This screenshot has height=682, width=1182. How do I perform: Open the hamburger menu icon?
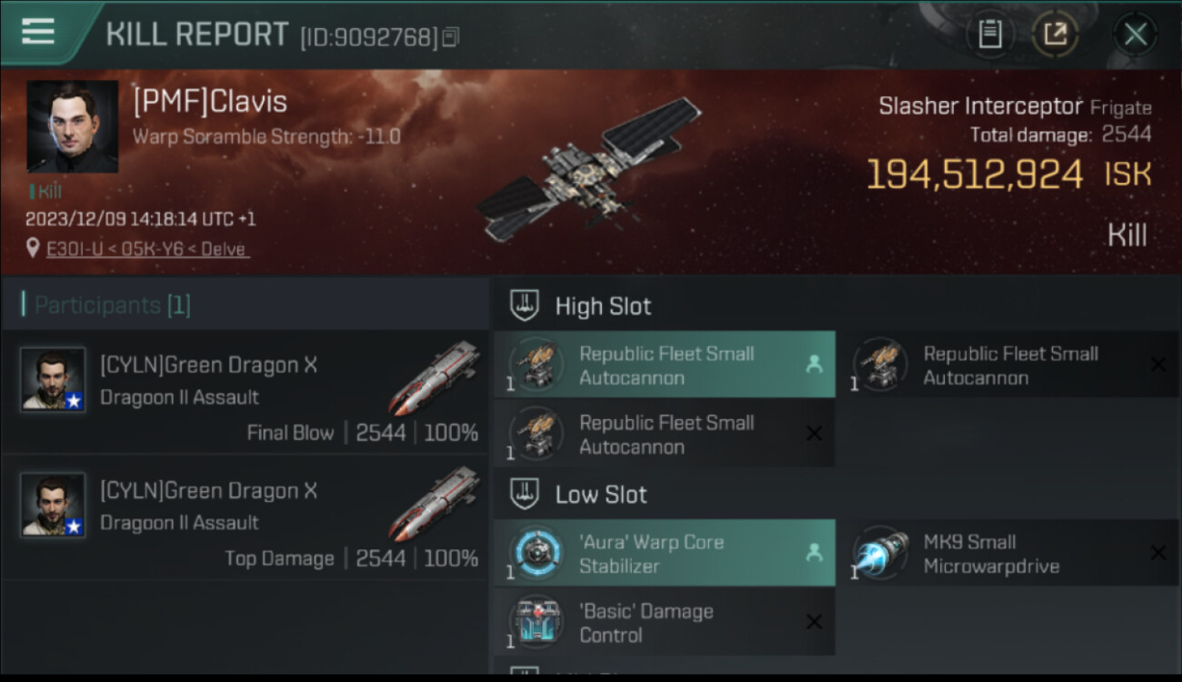[37, 32]
